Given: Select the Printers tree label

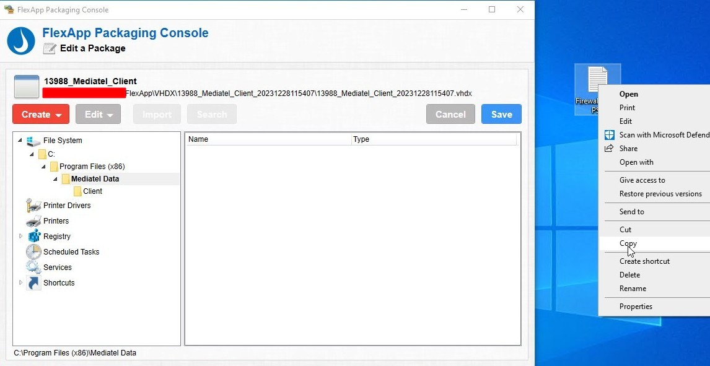Looking at the screenshot, I should pos(56,220).
